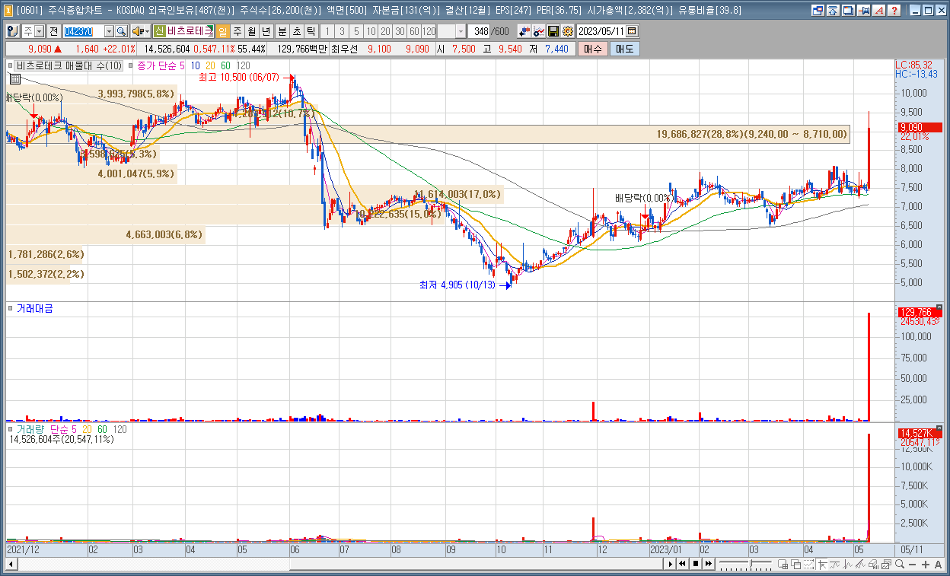Stop chart replay
This screenshot has height=576, width=950.
[696, 564]
